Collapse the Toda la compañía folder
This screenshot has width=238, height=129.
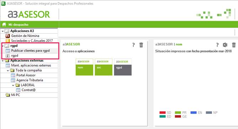8,71
